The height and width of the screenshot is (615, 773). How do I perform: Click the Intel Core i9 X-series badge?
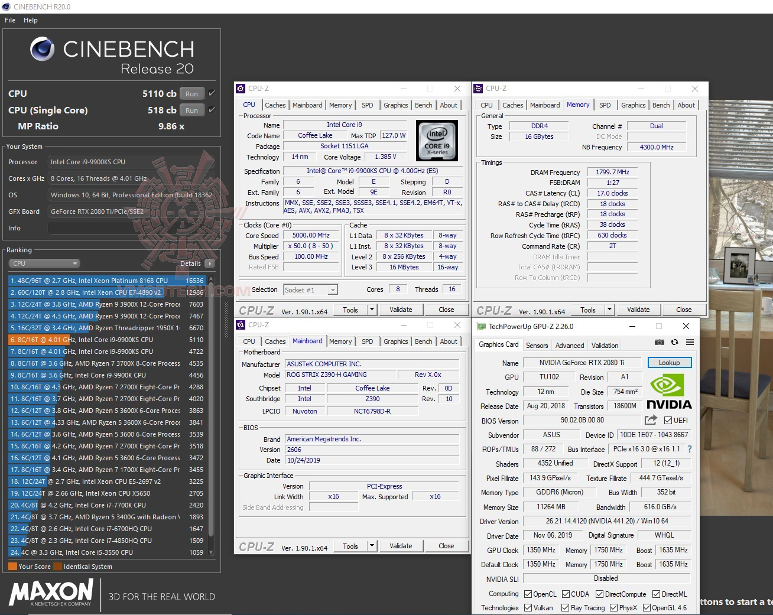437,141
